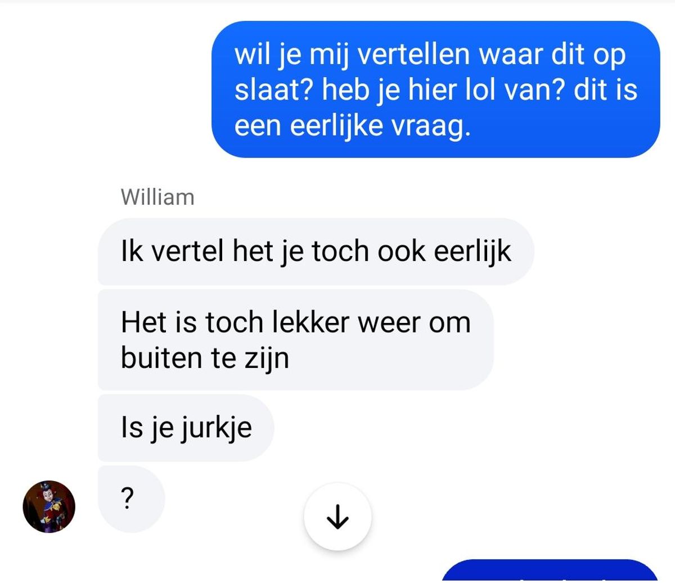Click 'Het is toch' in second grey bubble

tap(192, 322)
